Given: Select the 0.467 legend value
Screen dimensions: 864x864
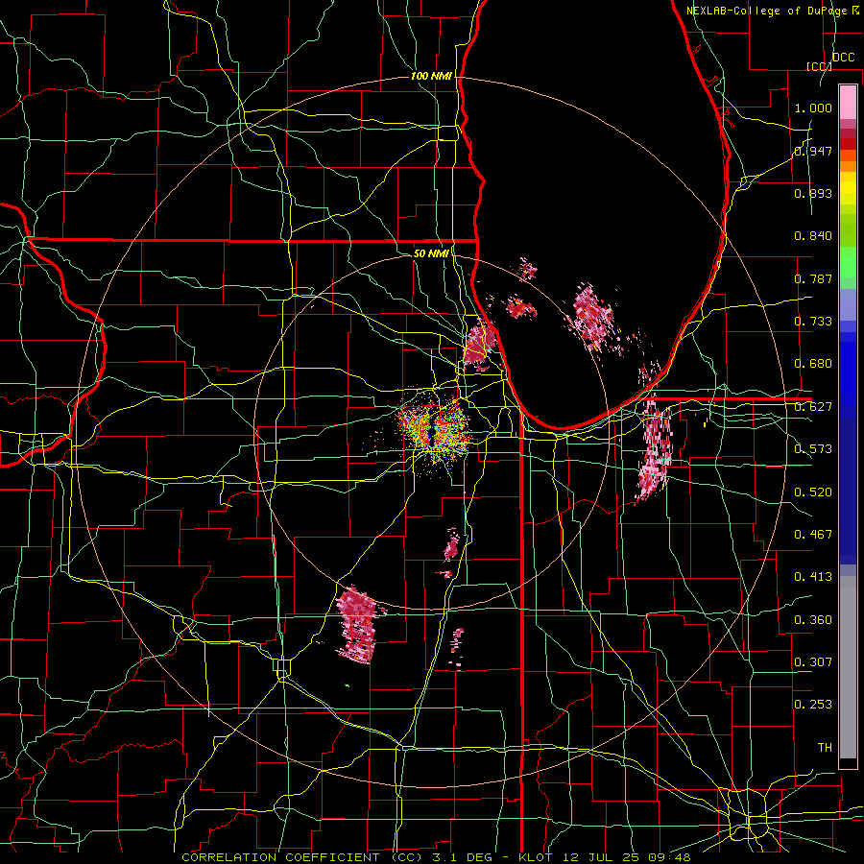Looking at the screenshot, I should pos(813,535).
